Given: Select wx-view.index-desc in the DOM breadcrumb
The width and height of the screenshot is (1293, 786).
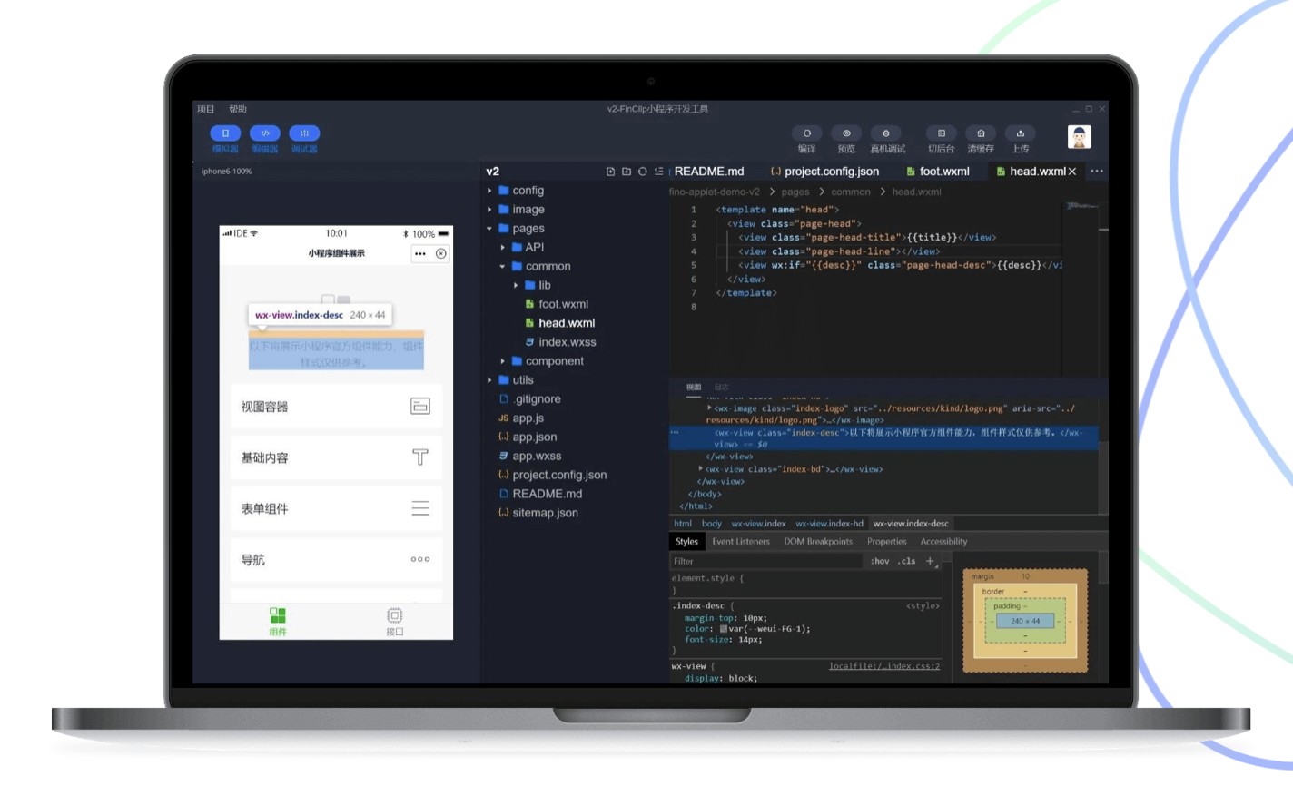Looking at the screenshot, I should (x=911, y=523).
